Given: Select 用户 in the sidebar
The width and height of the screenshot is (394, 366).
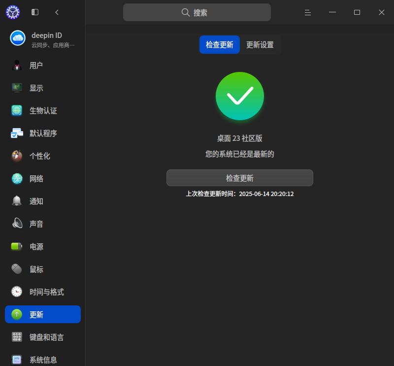Looking at the screenshot, I should pos(43,66).
